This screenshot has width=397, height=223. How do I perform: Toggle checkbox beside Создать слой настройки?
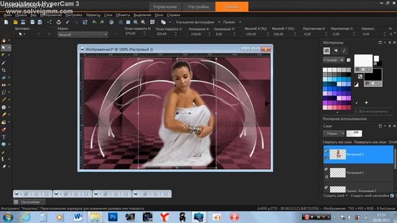(x=392, y=196)
